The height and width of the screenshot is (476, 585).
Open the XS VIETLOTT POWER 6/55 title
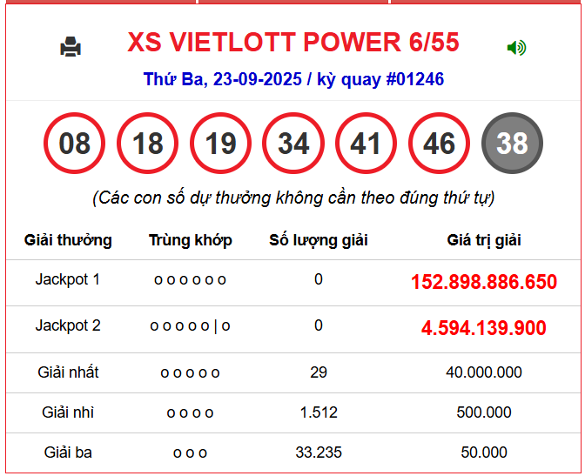(293, 43)
